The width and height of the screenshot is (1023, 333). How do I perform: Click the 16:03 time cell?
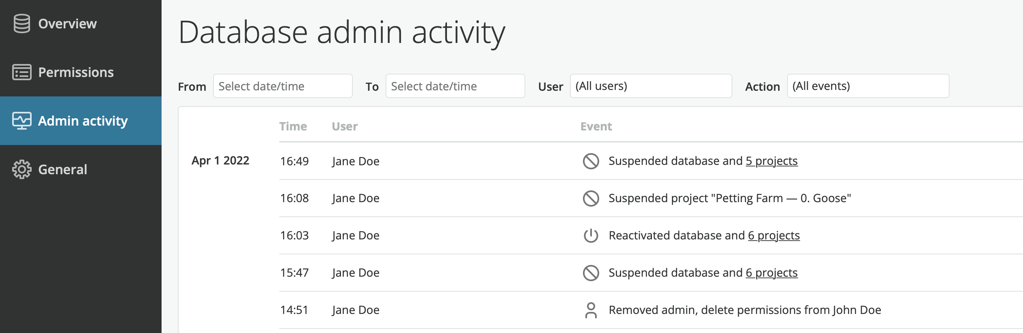pyautogui.click(x=294, y=235)
